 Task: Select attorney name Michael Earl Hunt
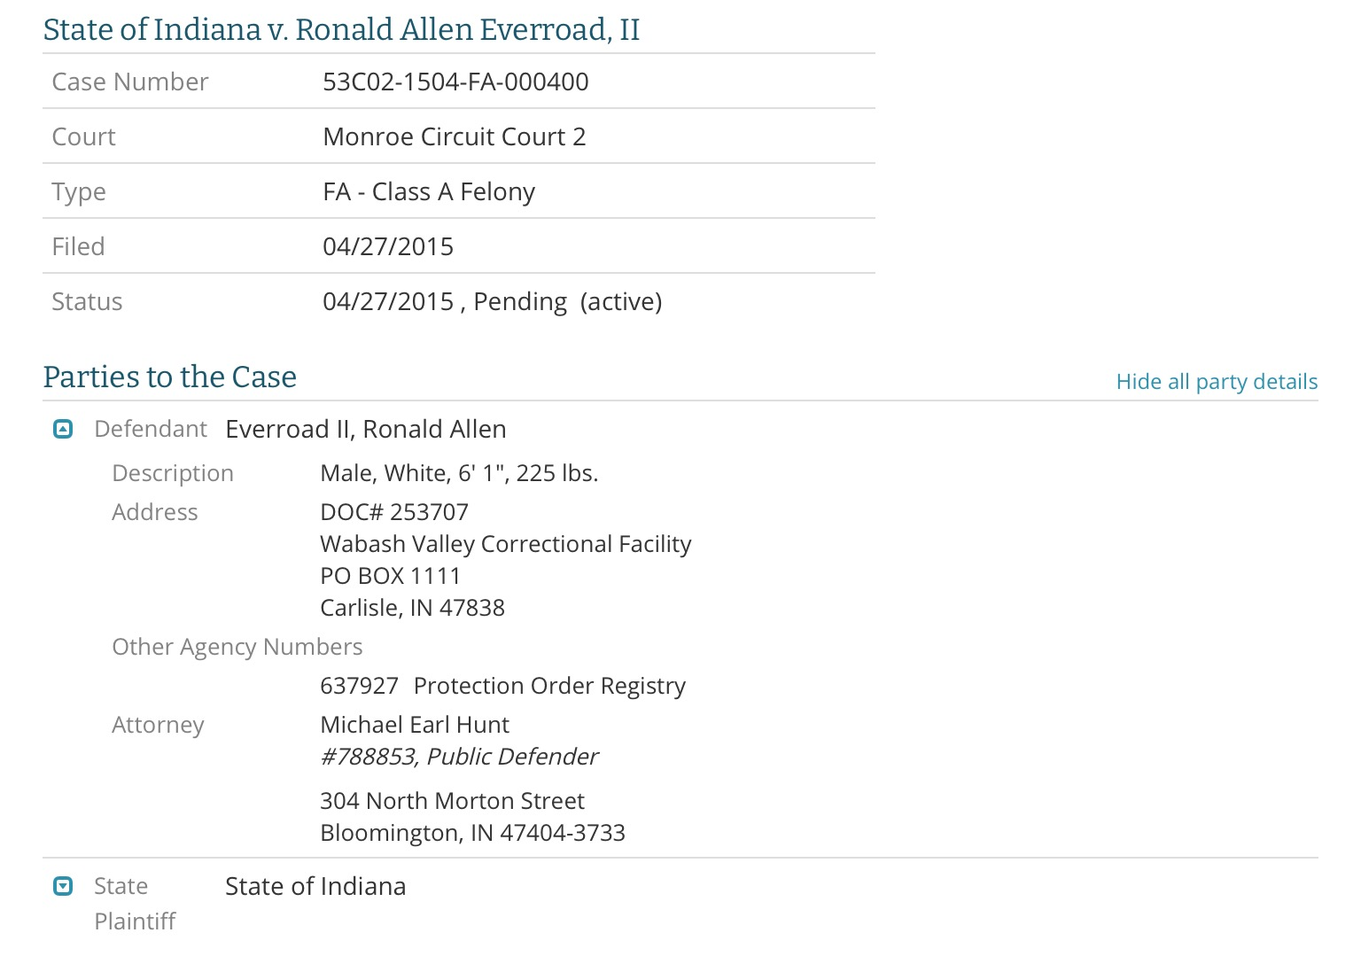(415, 725)
